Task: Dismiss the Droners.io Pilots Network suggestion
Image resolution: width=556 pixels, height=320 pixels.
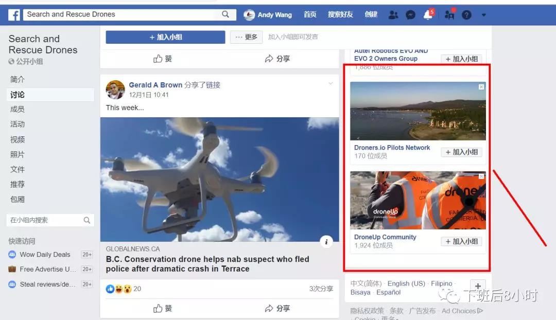Action: [x=481, y=87]
